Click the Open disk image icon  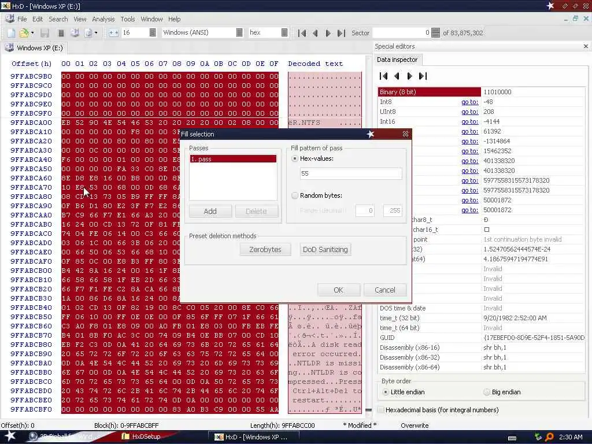coord(88,33)
